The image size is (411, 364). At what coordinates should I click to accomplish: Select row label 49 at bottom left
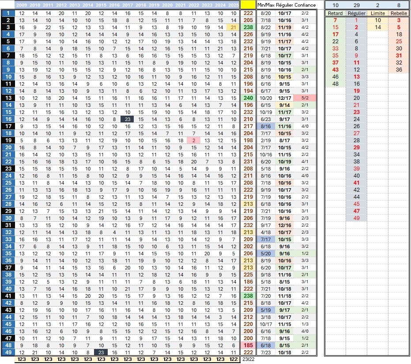[8, 352]
